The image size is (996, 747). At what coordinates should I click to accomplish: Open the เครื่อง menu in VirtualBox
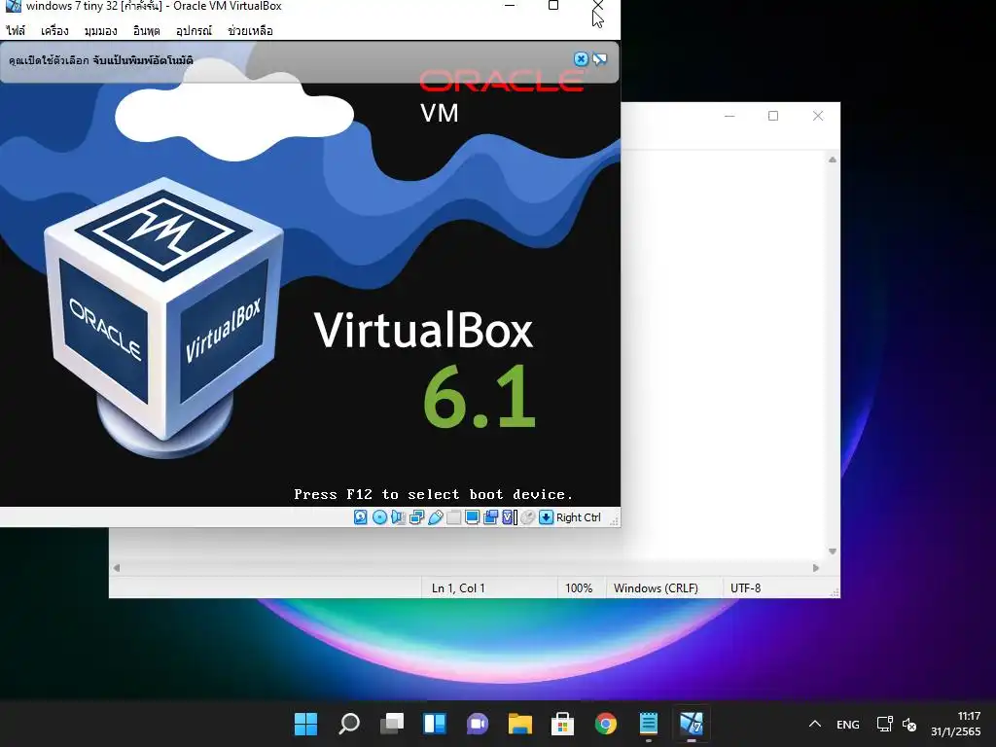pyautogui.click(x=54, y=30)
